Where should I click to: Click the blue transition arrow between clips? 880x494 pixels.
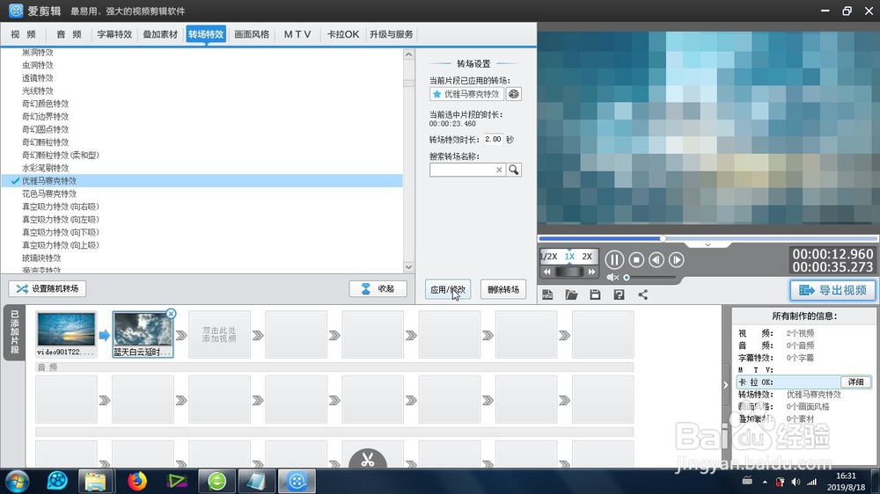click(x=105, y=335)
